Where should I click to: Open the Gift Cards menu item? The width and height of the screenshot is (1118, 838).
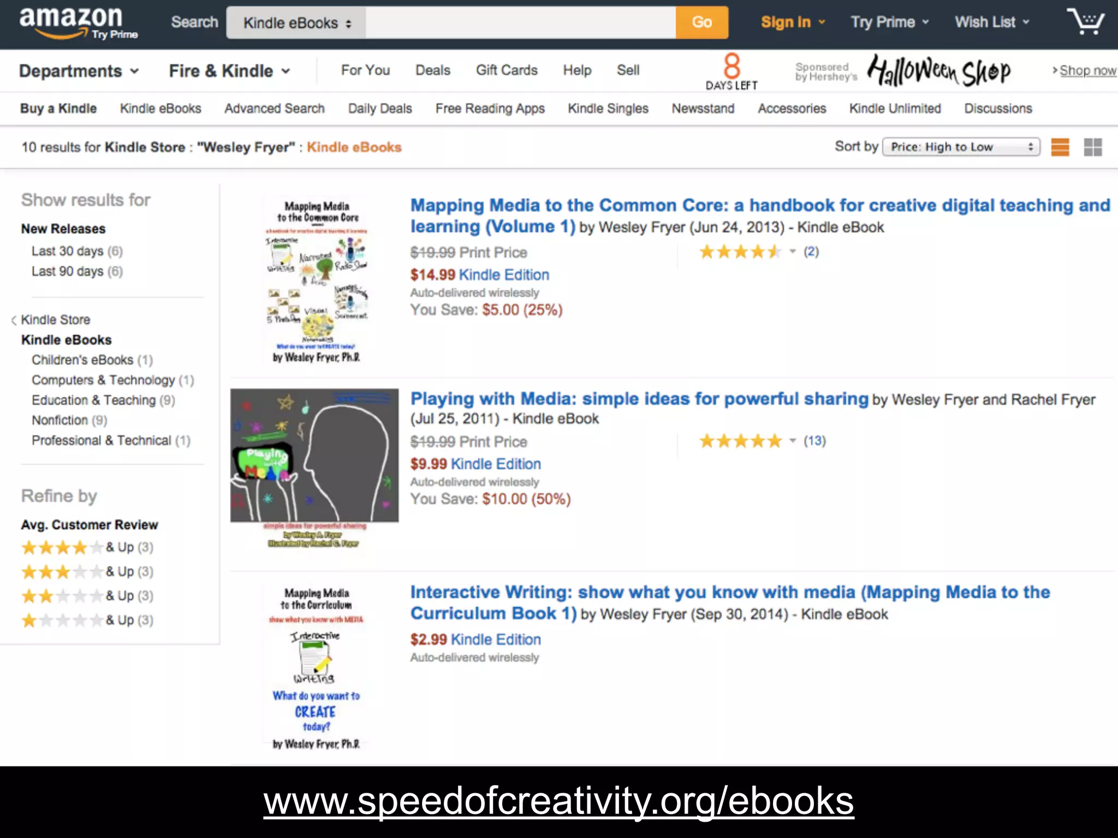coord(507,70)
